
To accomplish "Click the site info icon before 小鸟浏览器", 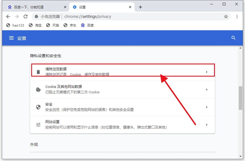I will [36, 17].
